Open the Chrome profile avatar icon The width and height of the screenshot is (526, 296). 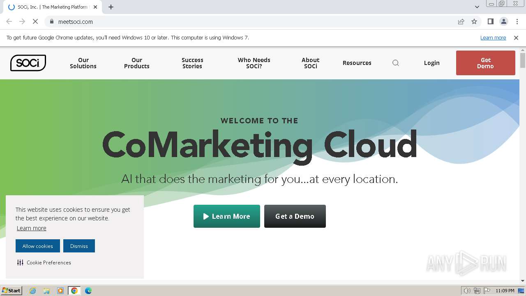click(x=503, y=22)
